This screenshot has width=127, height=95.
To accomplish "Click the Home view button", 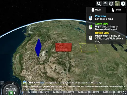I will coord(105,4).
